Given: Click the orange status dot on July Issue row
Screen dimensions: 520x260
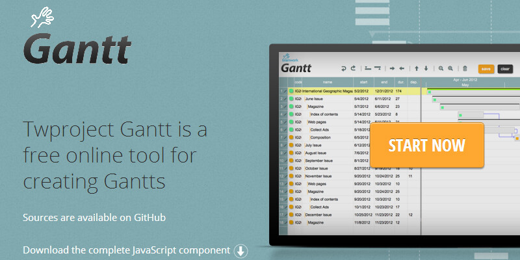Looking at the screenshot, I should [x=291, y=145].
